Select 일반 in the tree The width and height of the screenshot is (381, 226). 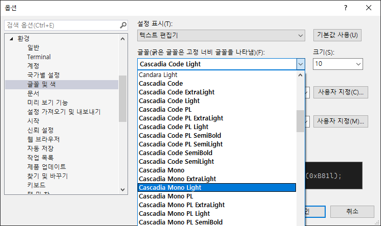(33, 47)
